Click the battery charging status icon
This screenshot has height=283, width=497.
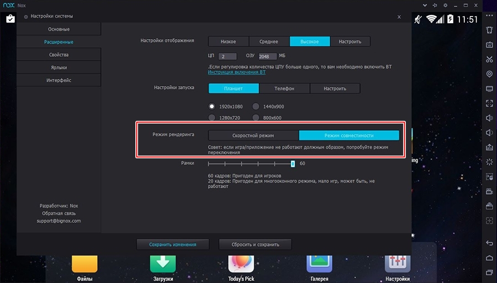point(450,19)
